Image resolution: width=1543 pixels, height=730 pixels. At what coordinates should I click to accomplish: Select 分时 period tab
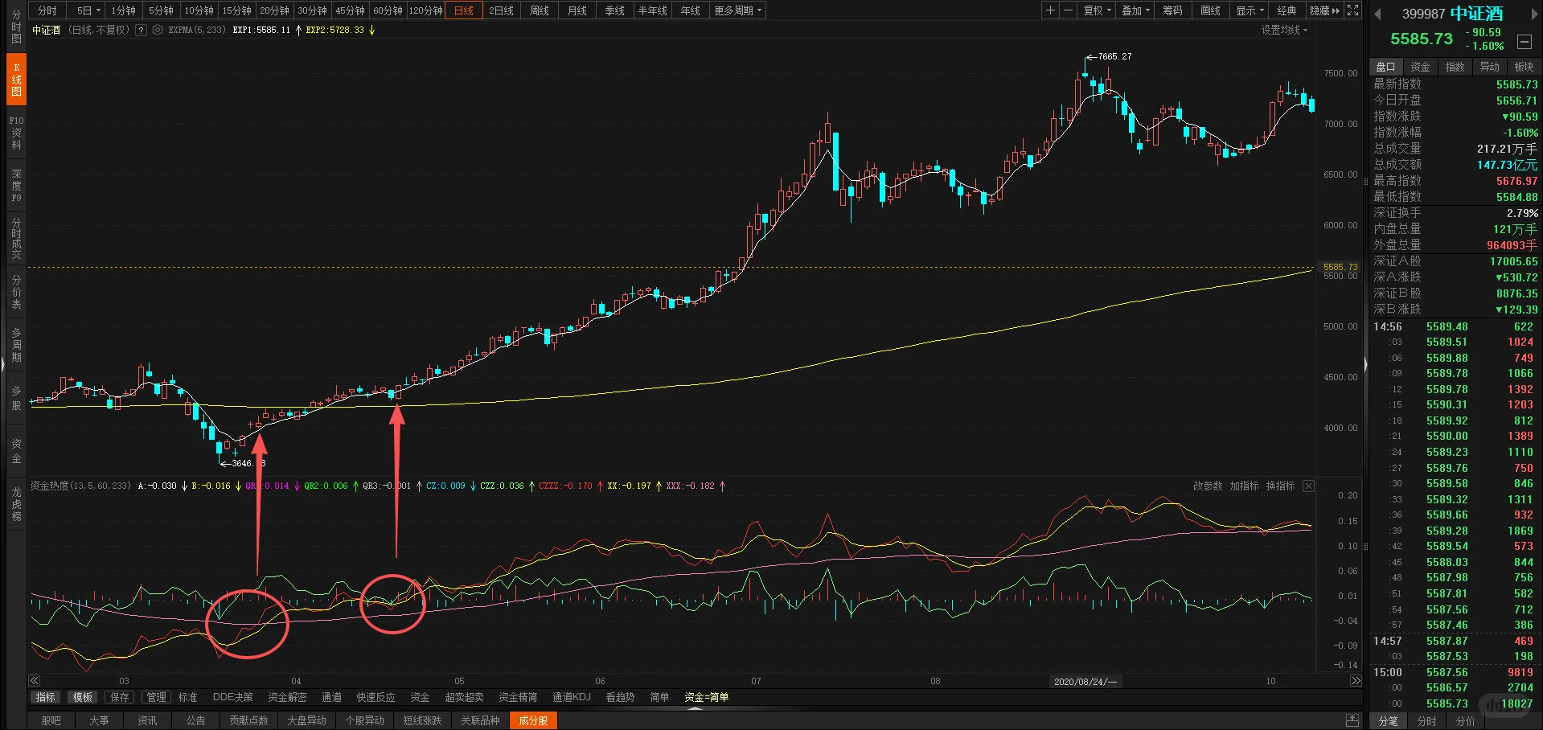pos(47,10)
